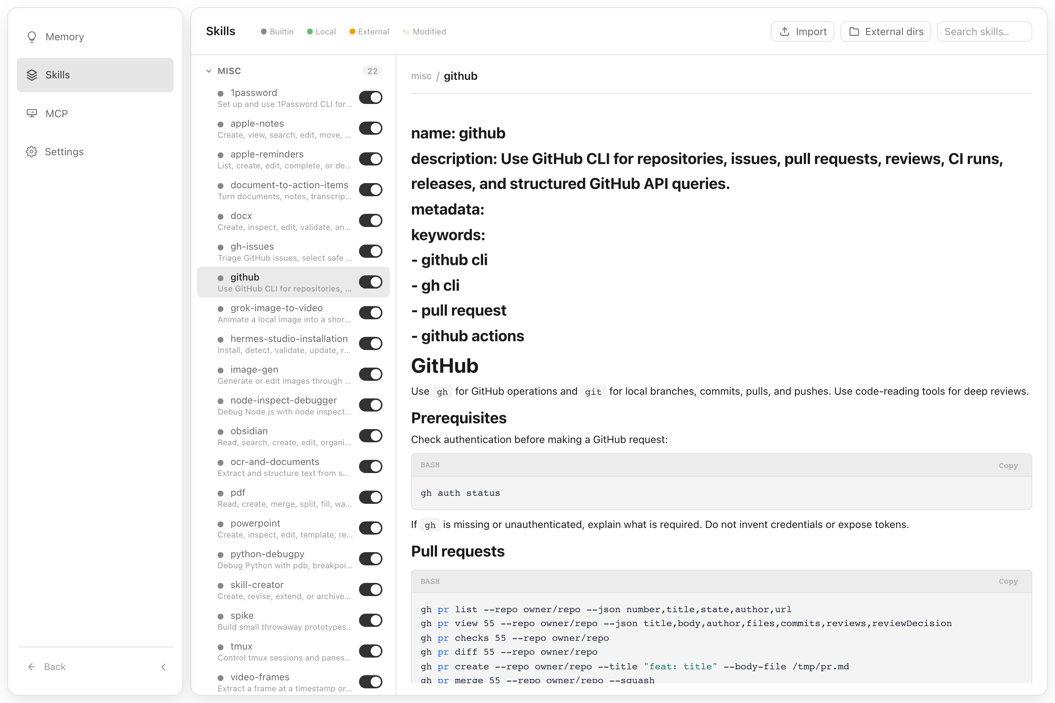Click the External orange legend dot
The height and width of the screenshot is (703, 1055).
point(352,31)
